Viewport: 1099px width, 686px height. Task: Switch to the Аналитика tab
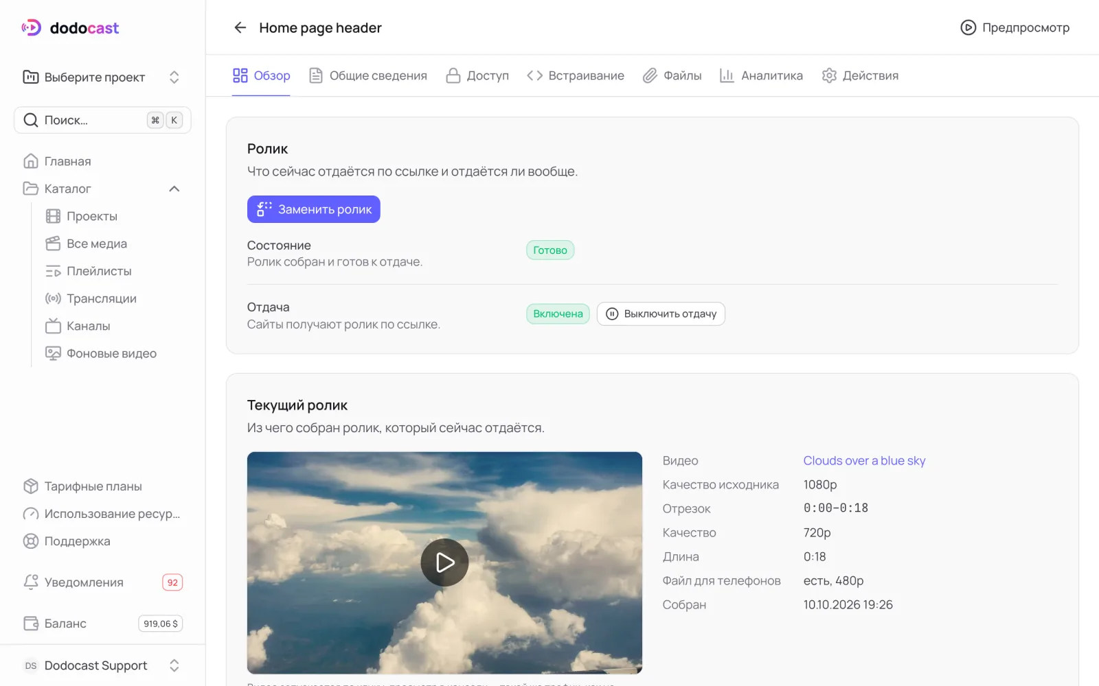[761, 75]
